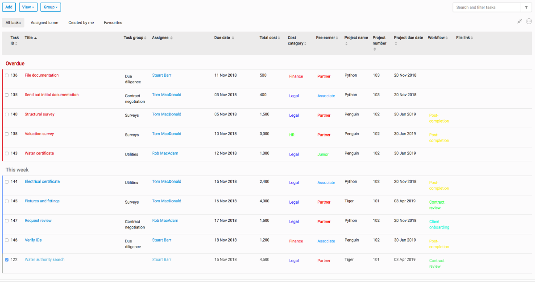Open the Valuation survey task
The height and width of the screenshot is (282, 535).
pos(39,134)
